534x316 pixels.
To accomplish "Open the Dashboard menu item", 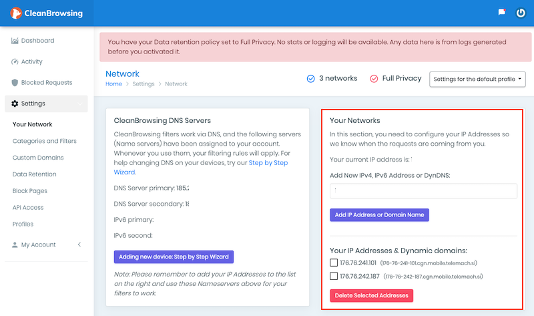I will point(37,41).
